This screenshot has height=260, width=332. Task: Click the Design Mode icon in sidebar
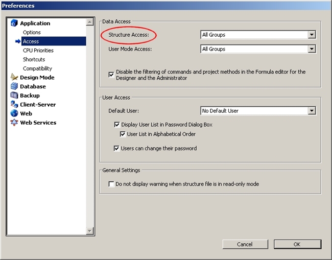click(14, 78)
